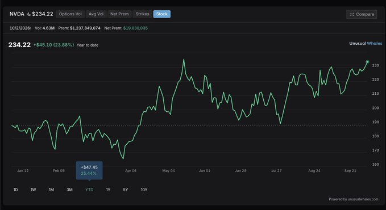Click the +$45.10 (23.88%) change text

pyautogui.click(x=53, y=45)
